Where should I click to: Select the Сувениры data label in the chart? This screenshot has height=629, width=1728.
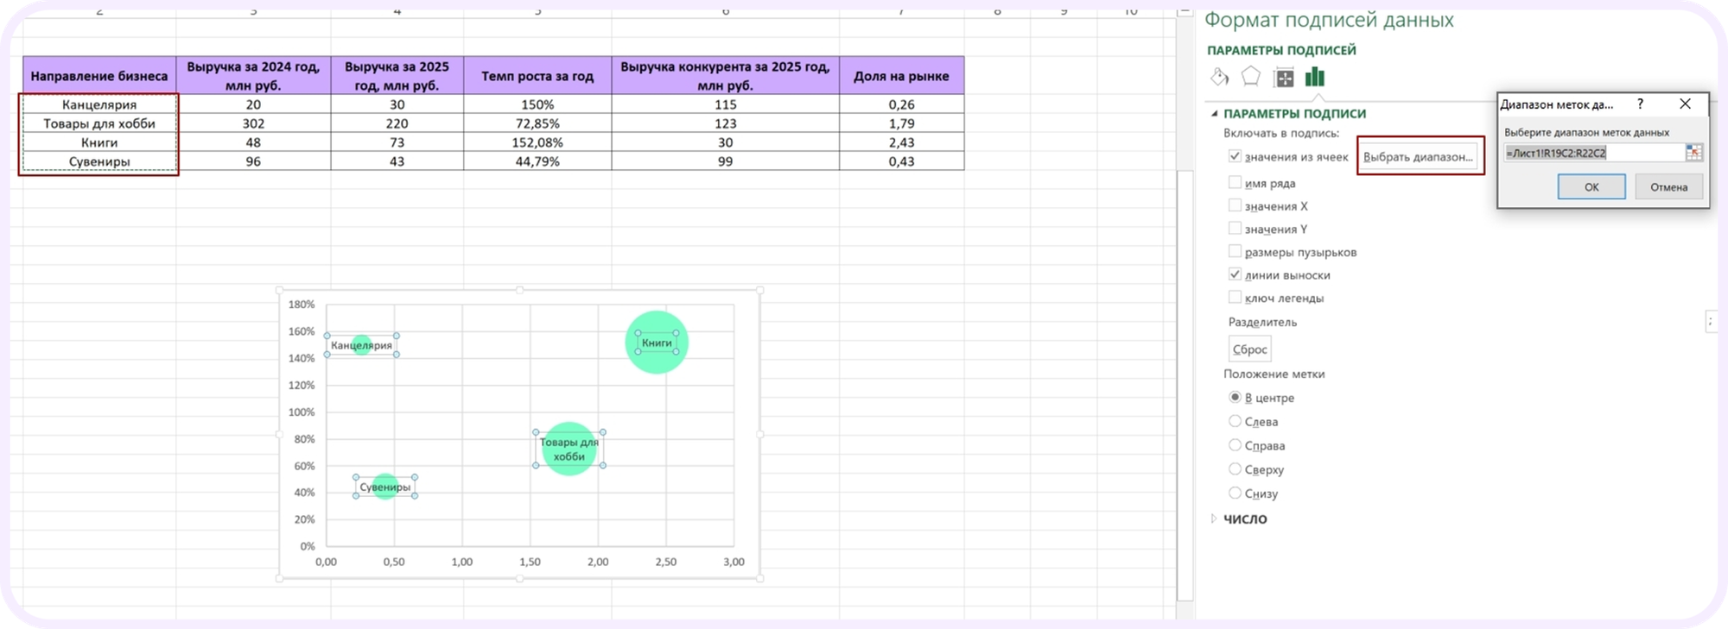click(x=385, y=487)
